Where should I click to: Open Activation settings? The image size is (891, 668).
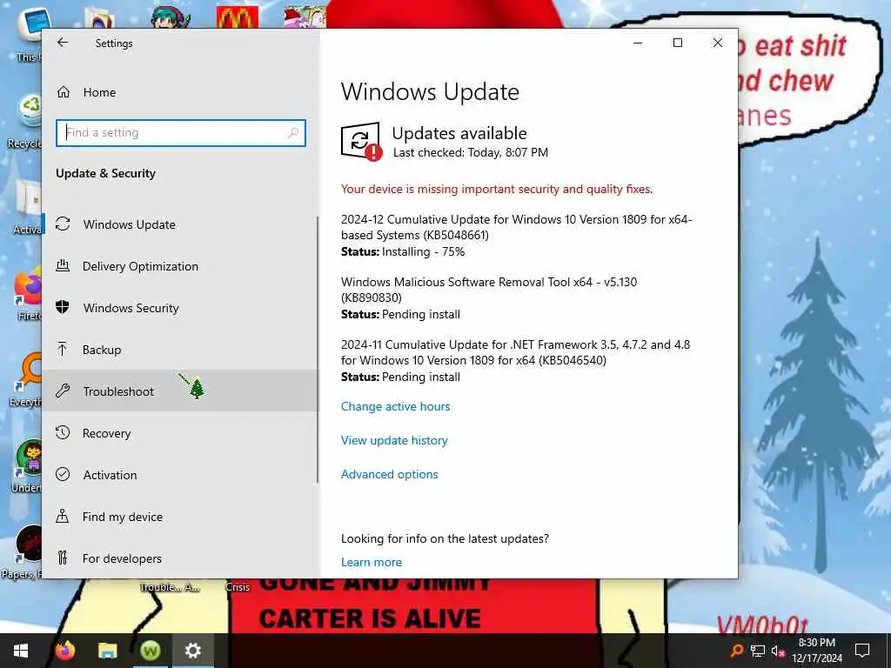(181, 475)
